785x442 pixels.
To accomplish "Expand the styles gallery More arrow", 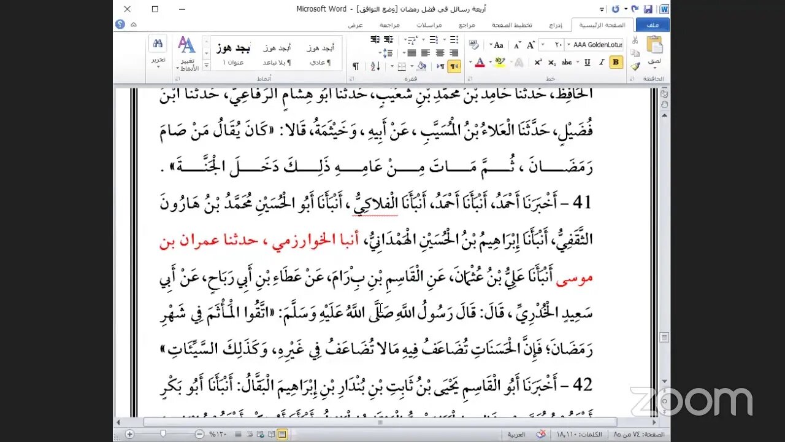I will pos(207,65).
